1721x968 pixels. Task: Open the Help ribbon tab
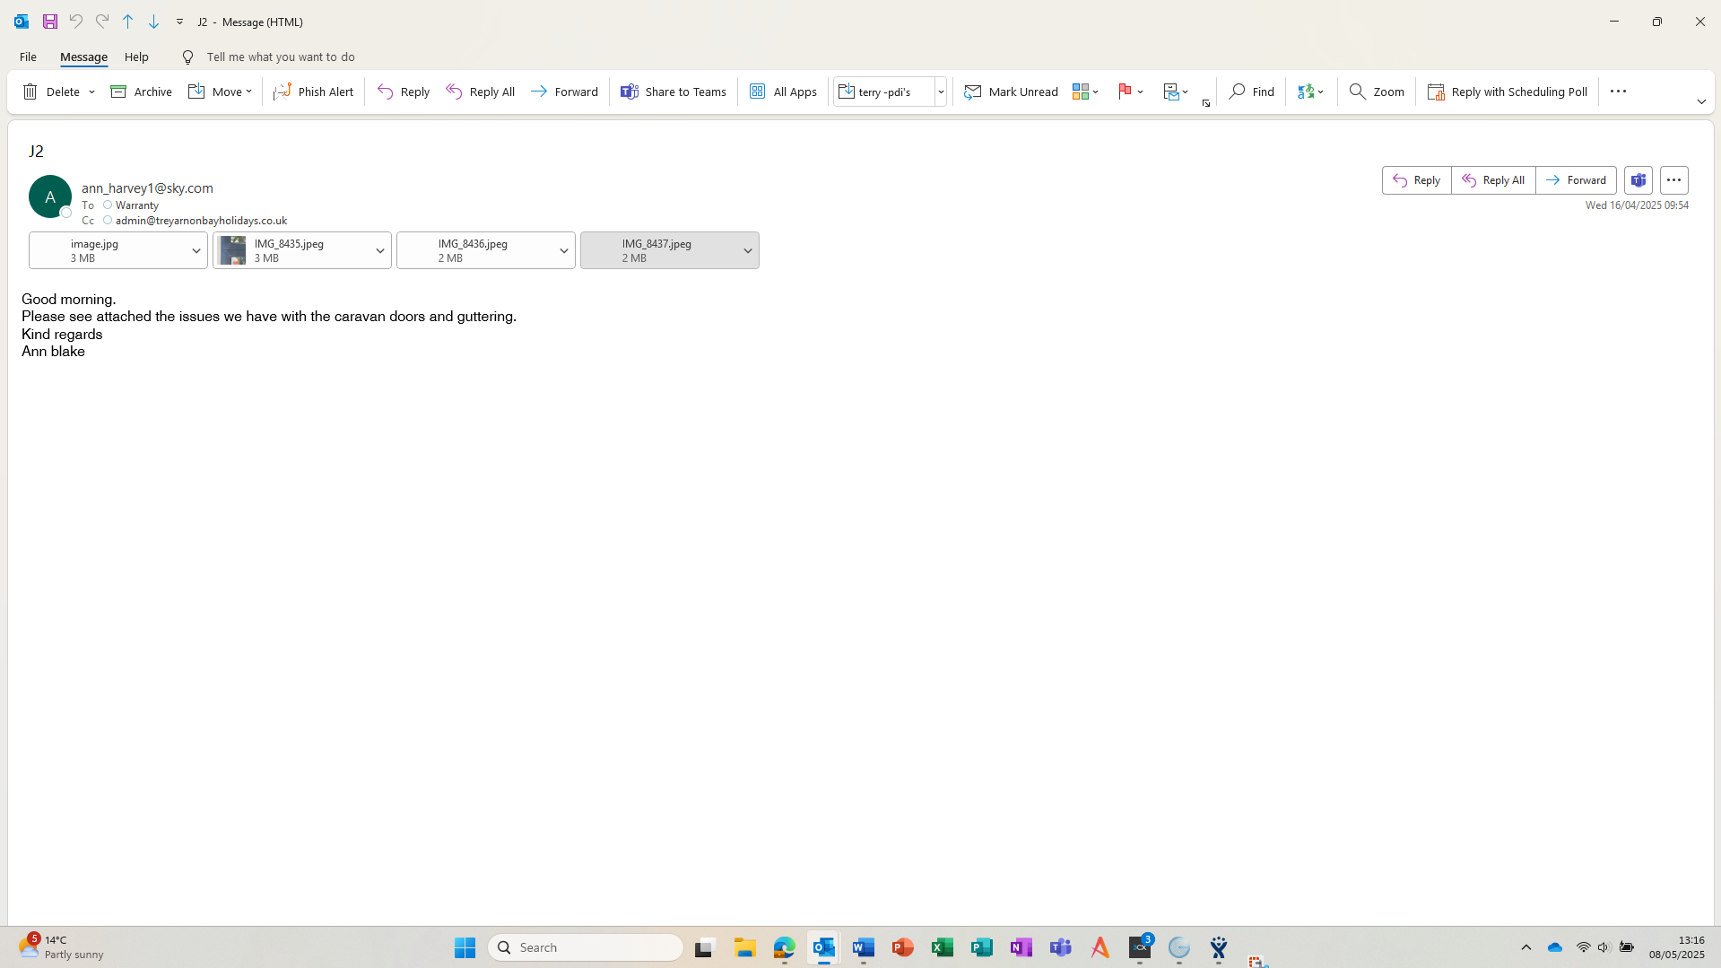[136, 57]
